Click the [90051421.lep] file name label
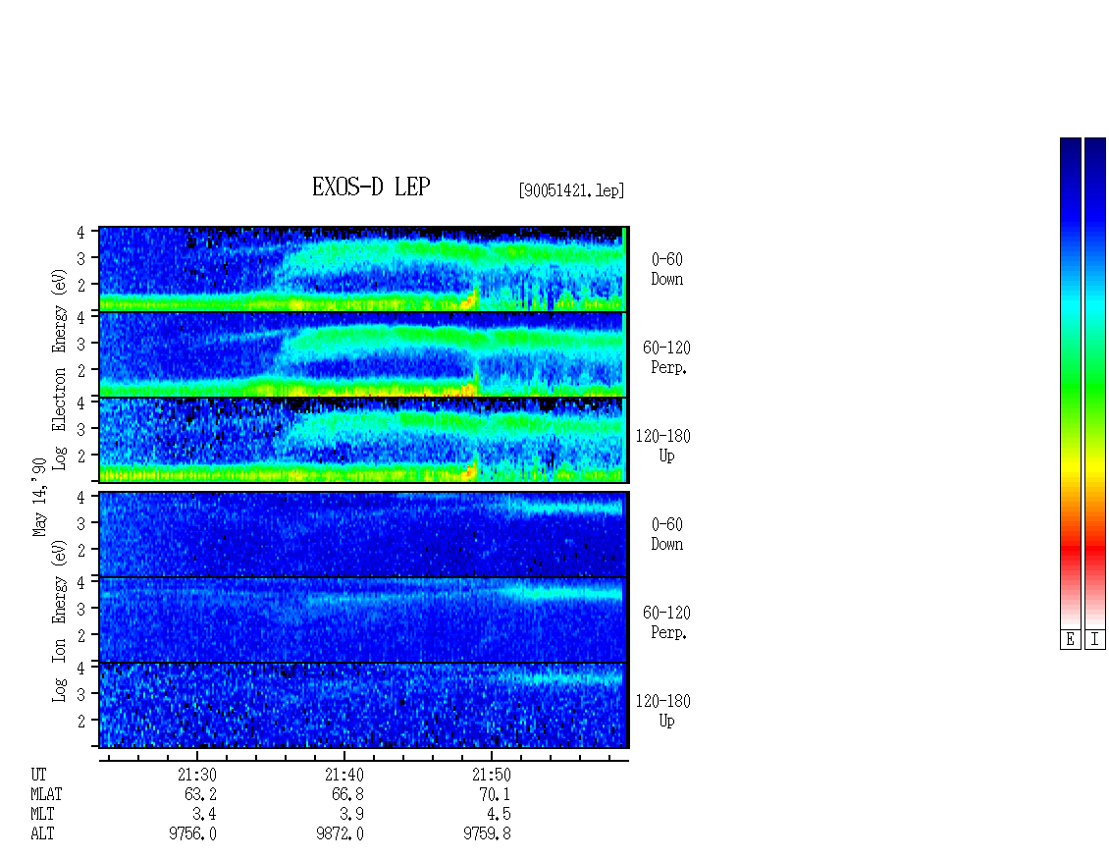This screenshot has width=1109, height=859. click(571, 190)
